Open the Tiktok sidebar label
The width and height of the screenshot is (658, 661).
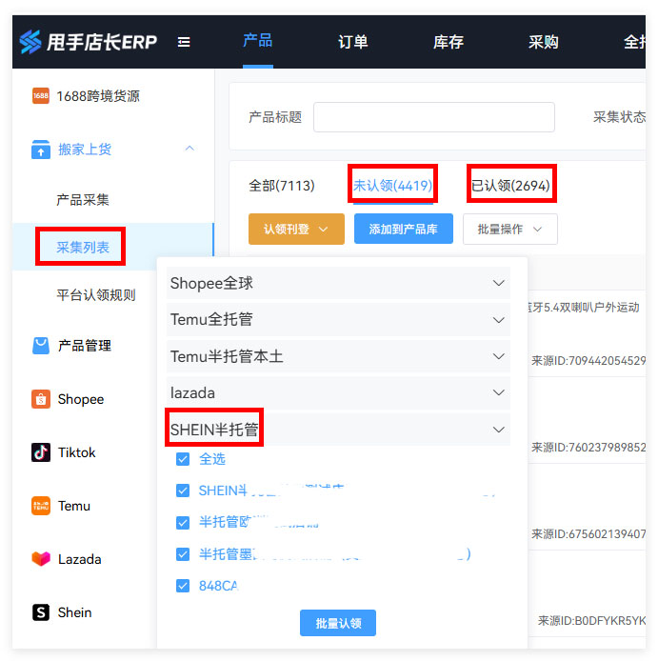(77, 452)
